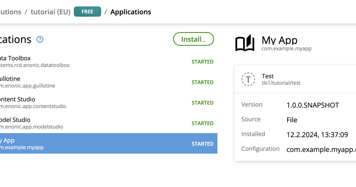Click the tls1/tutorial/test path text
Screen dimensions: 356x187
[x=281, y=83]
